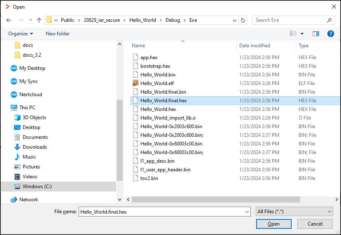Open the Music folder

click(x=25, y=157)
